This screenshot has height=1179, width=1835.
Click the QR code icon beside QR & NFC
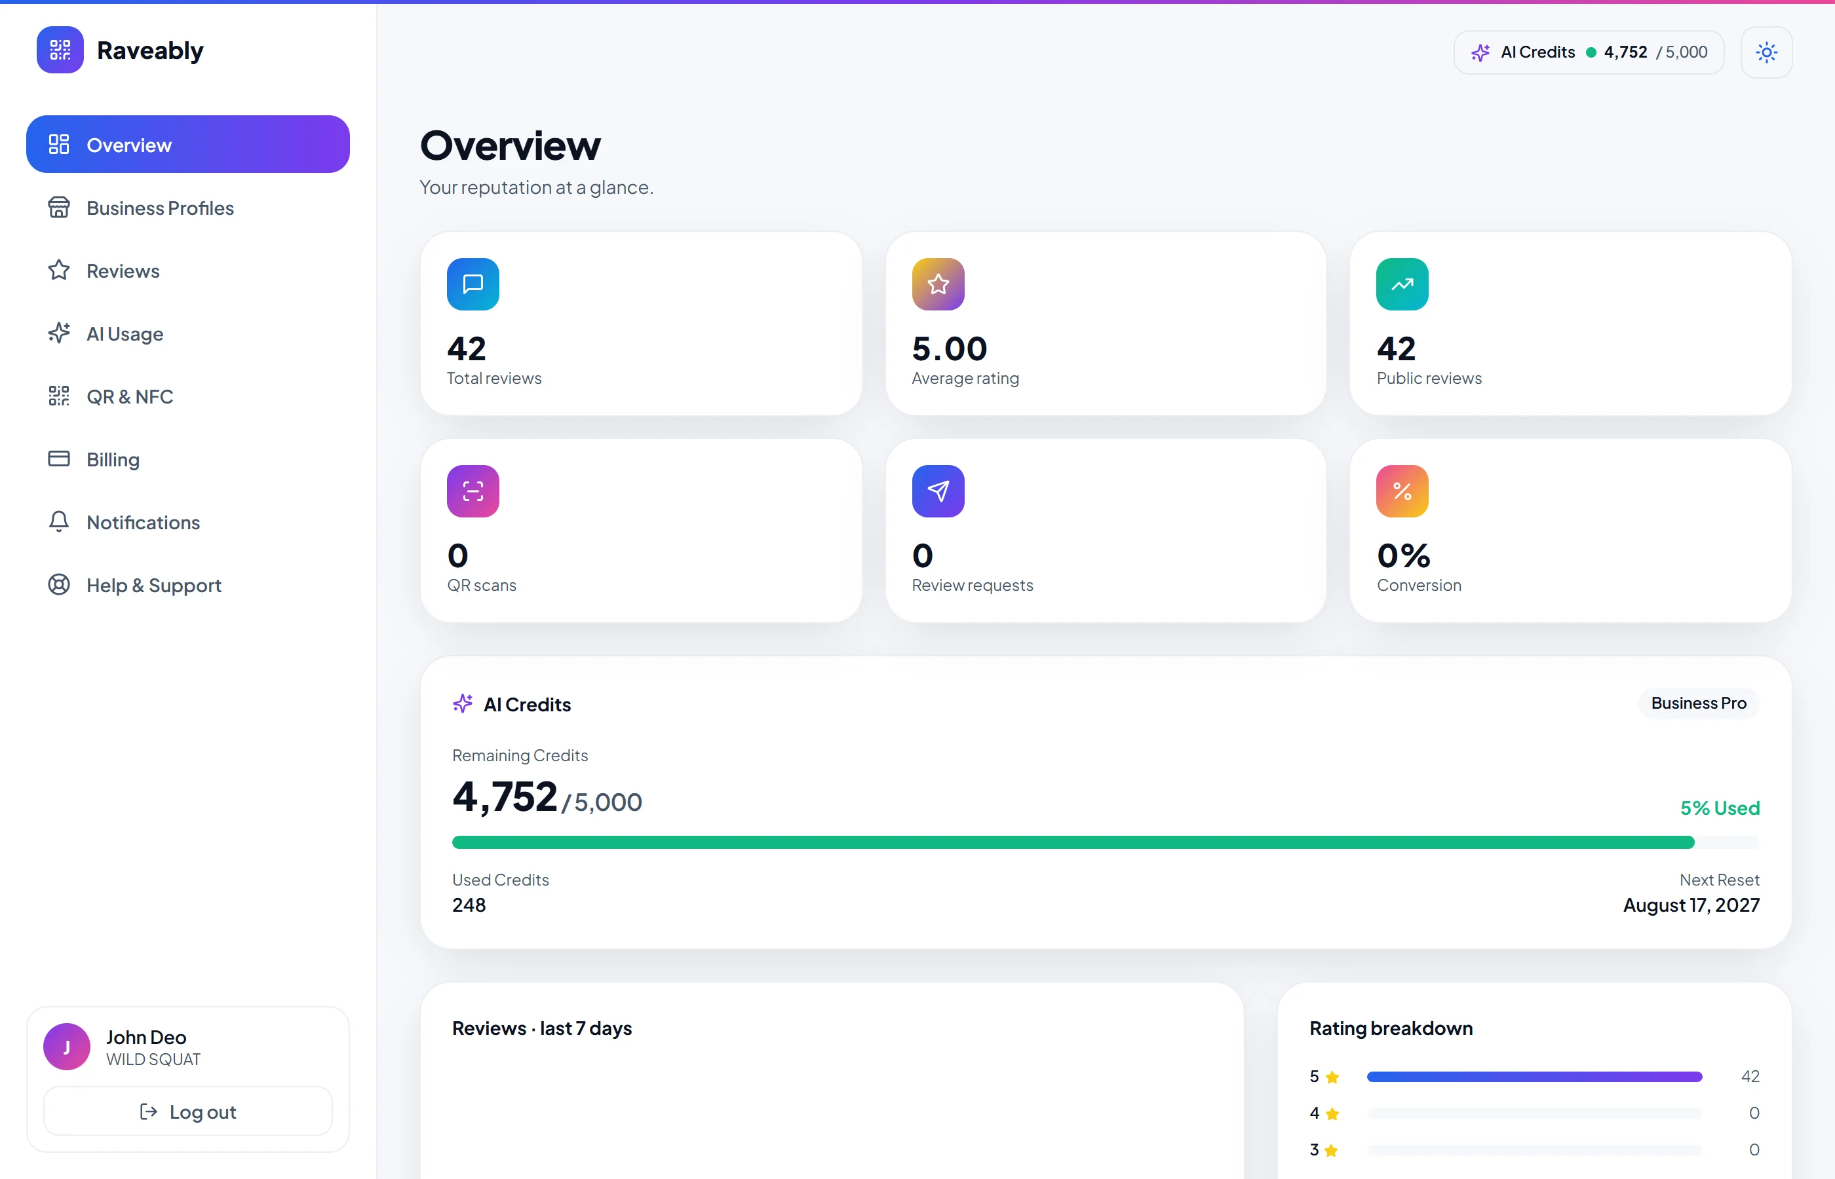click(59, 395)
